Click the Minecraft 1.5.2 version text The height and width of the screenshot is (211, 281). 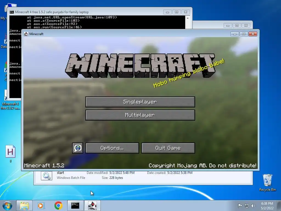44,165
